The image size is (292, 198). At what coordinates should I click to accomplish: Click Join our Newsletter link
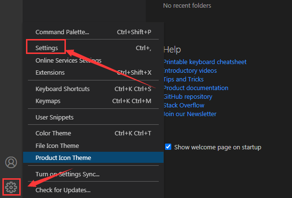pyautogui.click(x=190, y=114)
